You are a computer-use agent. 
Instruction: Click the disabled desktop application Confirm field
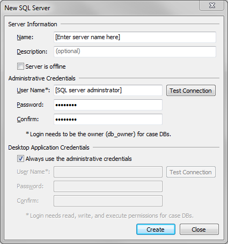pyautogui.click(x=108, y=201)
